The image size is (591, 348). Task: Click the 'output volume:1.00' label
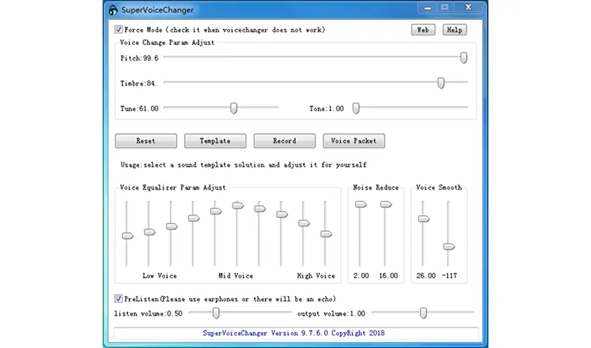331,314
